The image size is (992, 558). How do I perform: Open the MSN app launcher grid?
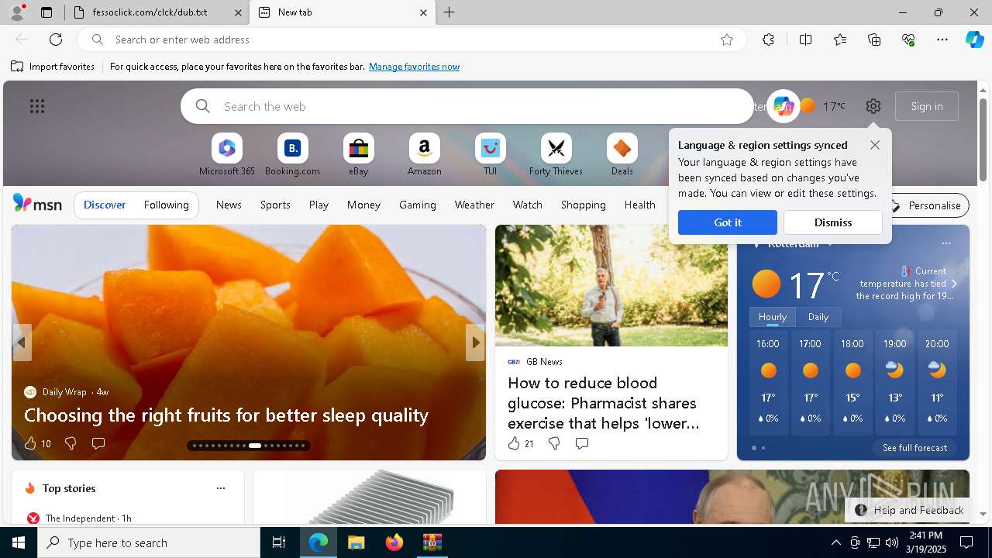[37, 106]
